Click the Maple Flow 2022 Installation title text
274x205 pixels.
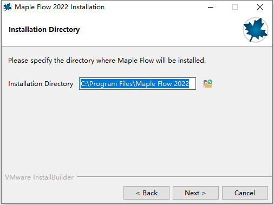tap(60, 7)
